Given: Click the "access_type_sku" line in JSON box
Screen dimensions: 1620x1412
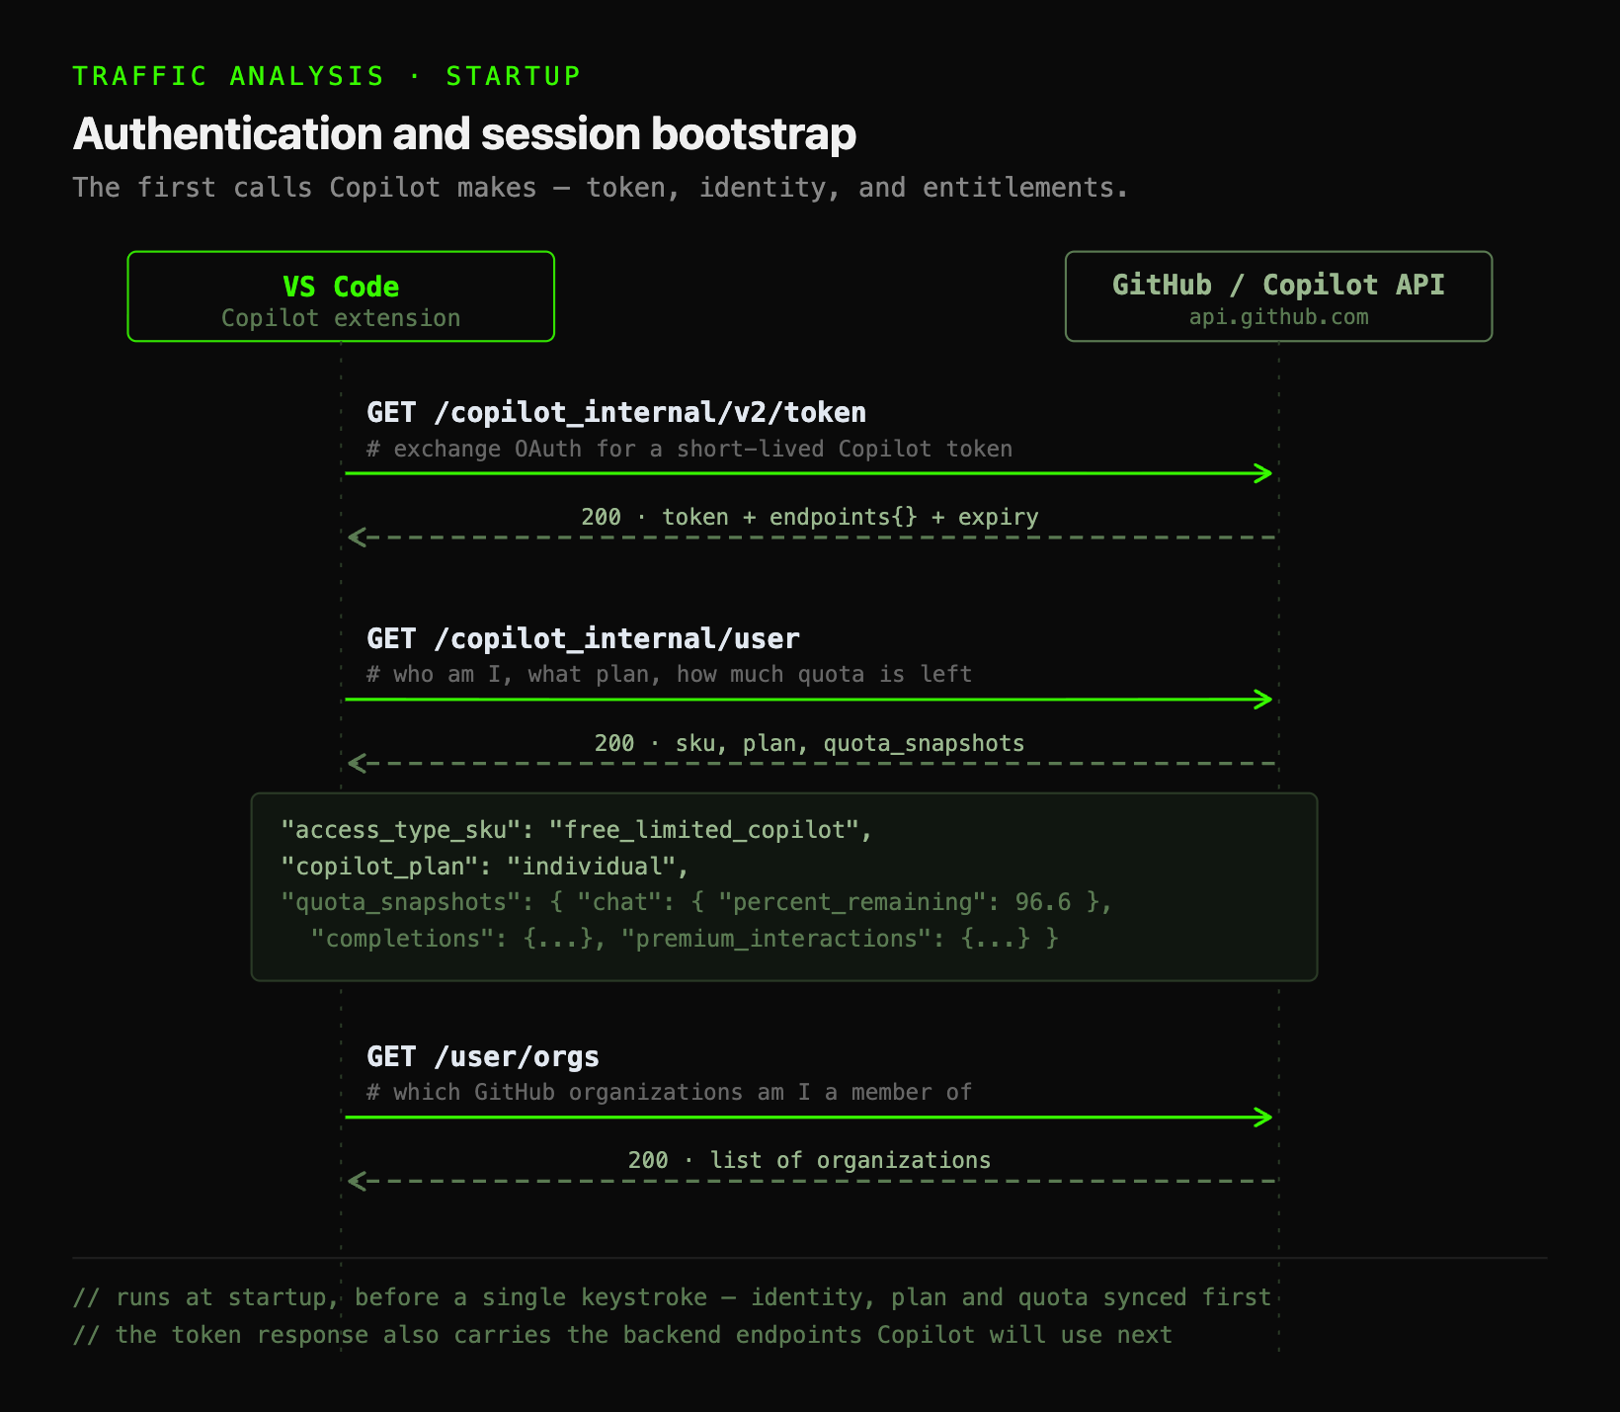Looking at the screenshot, I should (x=577, y=830).
